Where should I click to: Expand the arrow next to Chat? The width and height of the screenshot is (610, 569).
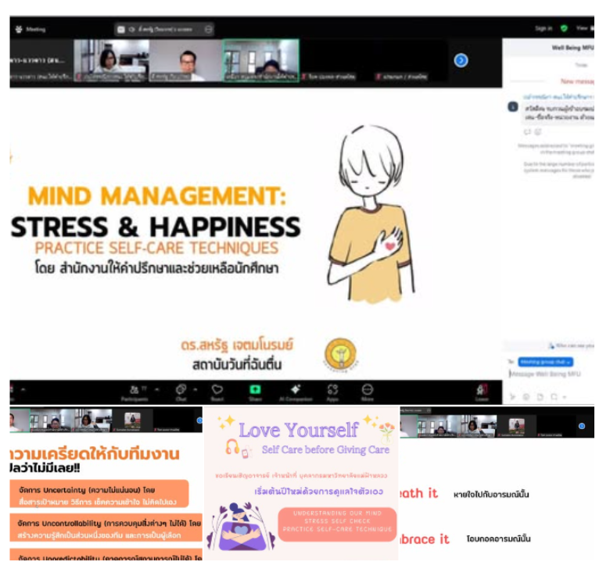click(x=194, y=386)
